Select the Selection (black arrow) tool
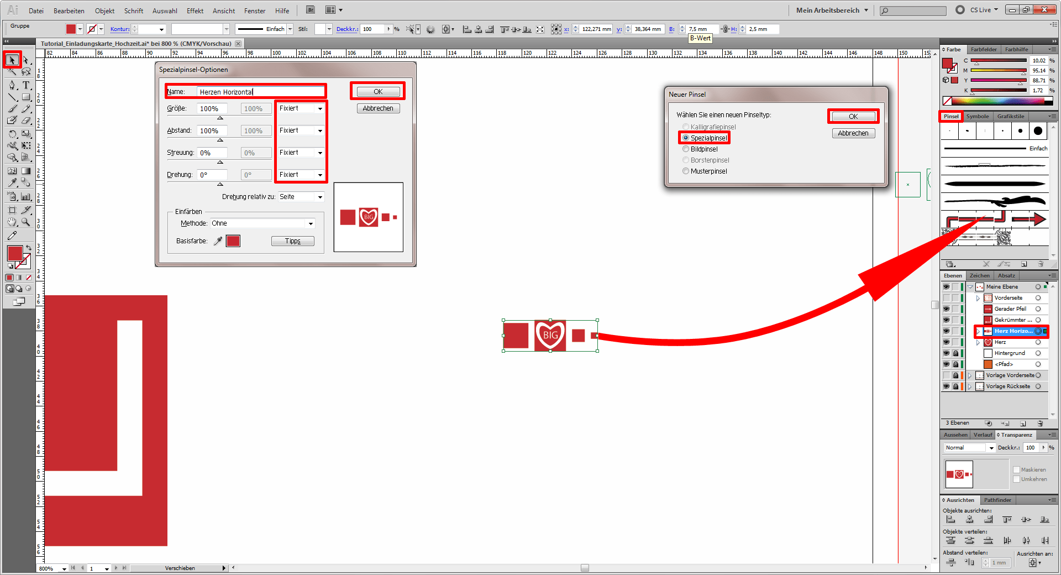 12,60
